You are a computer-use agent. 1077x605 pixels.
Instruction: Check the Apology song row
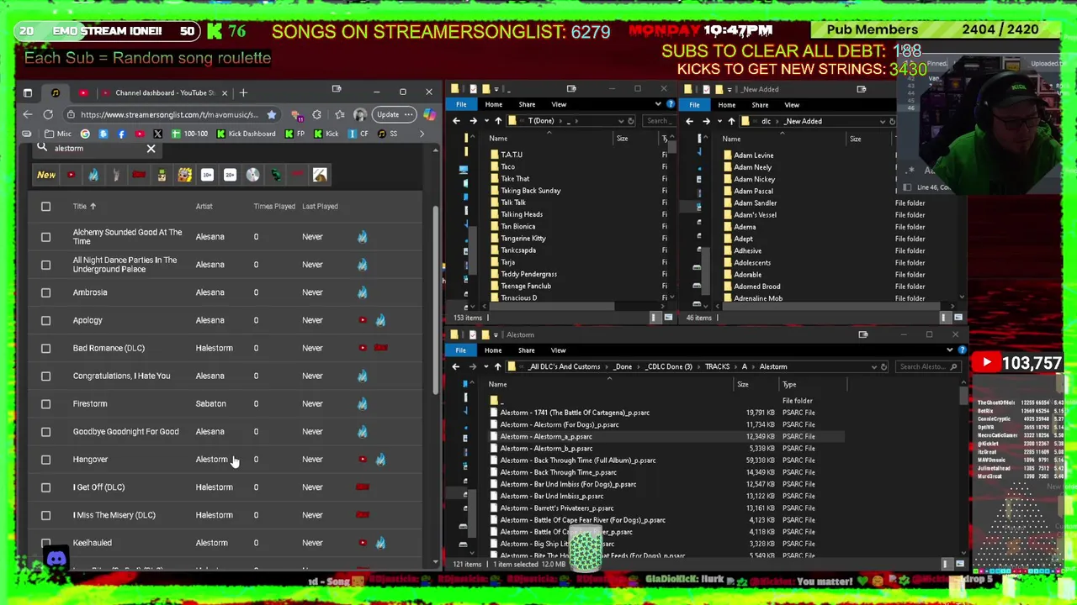(46, 320)
